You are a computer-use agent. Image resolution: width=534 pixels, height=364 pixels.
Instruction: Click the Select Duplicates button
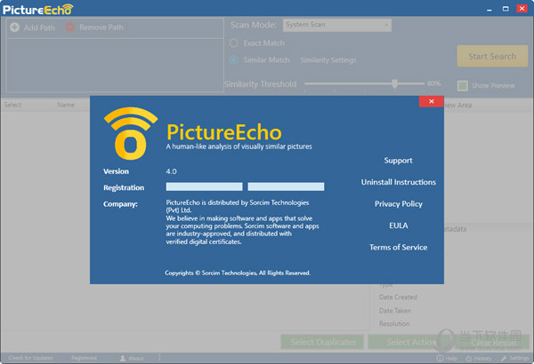pos(322,342)
